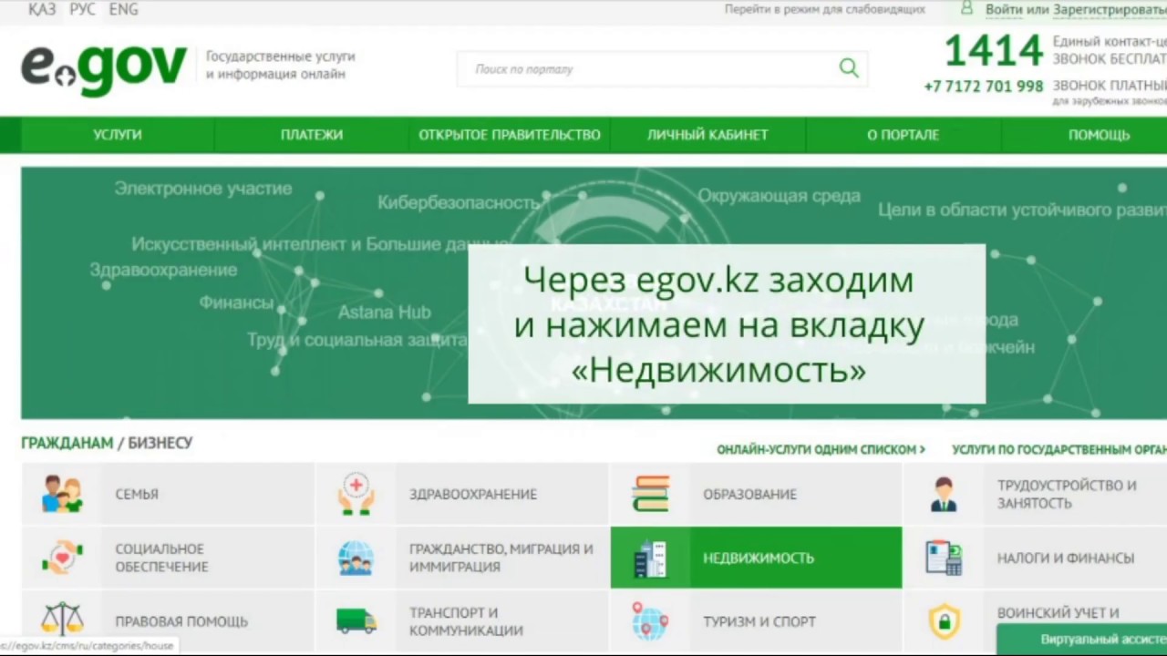Open the СЕМЬЯ category label
The width and height of the screenshot is (1167, 656).
137,494
